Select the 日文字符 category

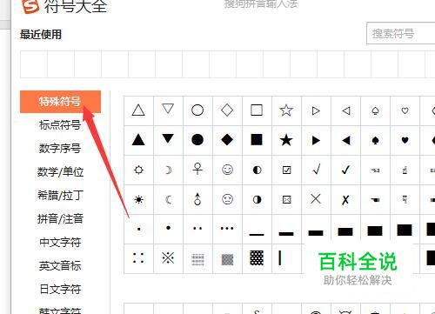(x=60, y=289)
